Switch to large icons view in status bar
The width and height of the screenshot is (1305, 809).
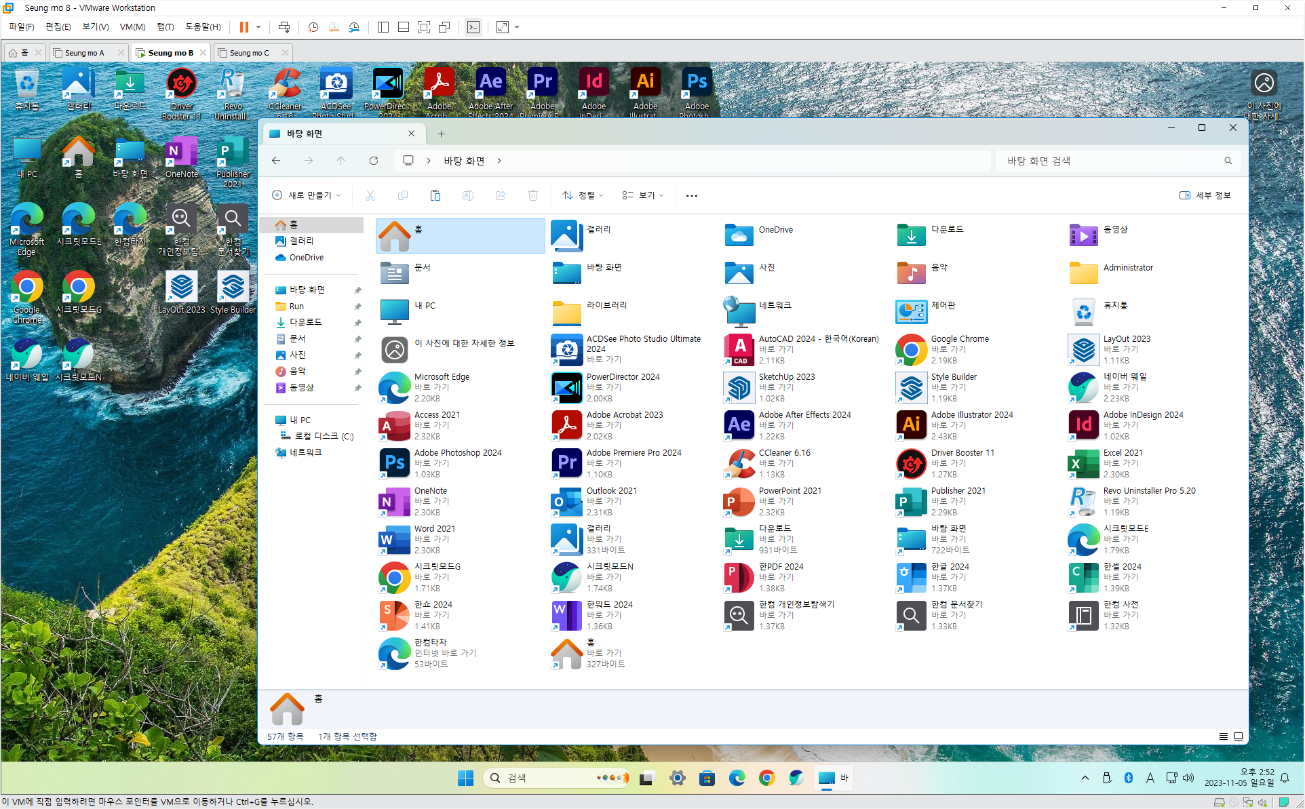coord(1239,736)
